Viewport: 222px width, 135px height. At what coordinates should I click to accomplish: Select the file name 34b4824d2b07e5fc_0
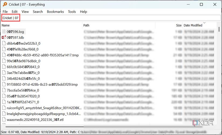click(23, 79)
